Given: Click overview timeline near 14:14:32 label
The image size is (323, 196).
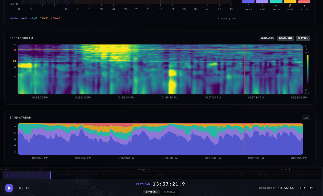Looking at the screenshot, I should (x=286, y=170).
